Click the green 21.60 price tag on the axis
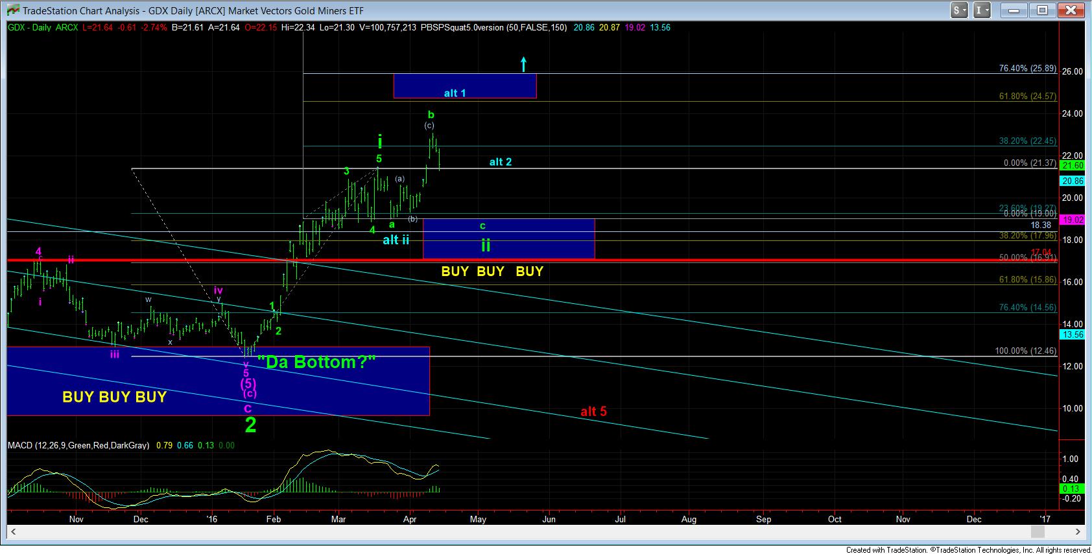Image resolution: width=1092 pixels, height=554 pixels. (x=1071, y=166)
